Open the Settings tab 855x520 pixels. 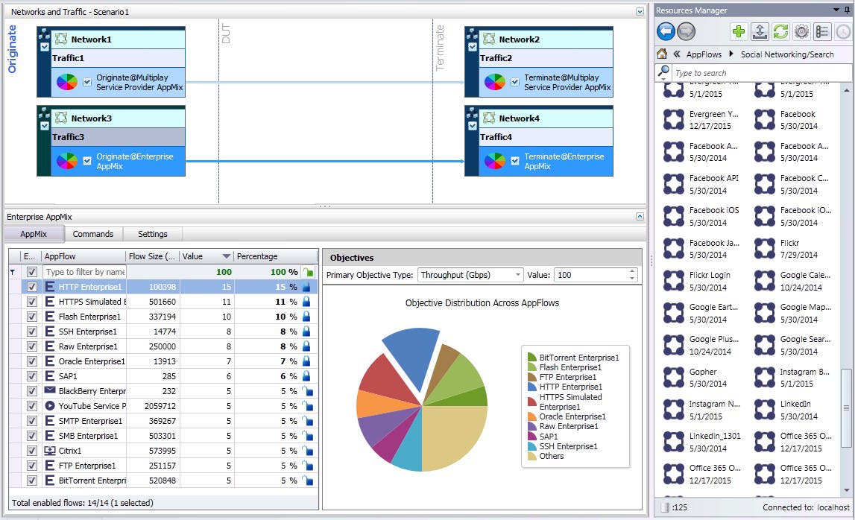click(152, 233)
